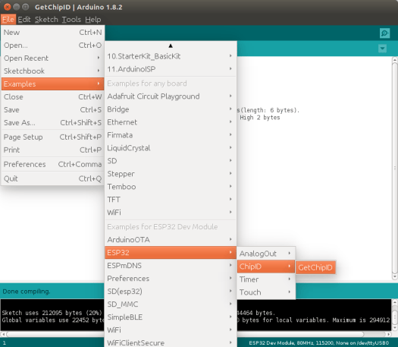Open the Open Recent submenu
The width and height of the screenshot is (398, 347).
(x=52, y=58)
